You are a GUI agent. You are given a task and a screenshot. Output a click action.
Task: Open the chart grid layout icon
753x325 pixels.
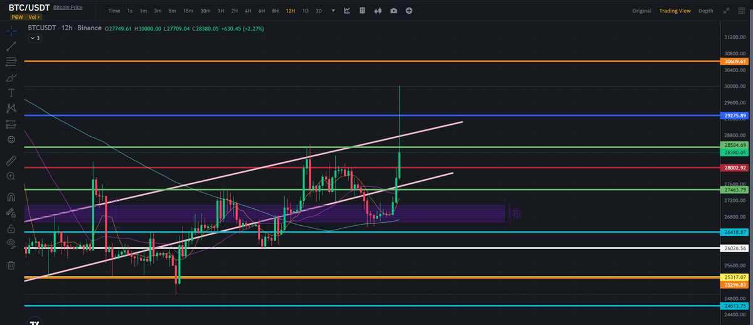(740, 11)
